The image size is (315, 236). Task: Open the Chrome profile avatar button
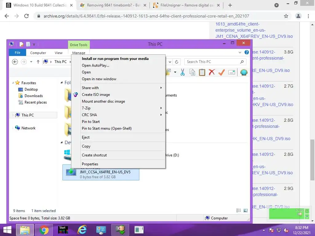pyautogui.click(x=298, y=16)
